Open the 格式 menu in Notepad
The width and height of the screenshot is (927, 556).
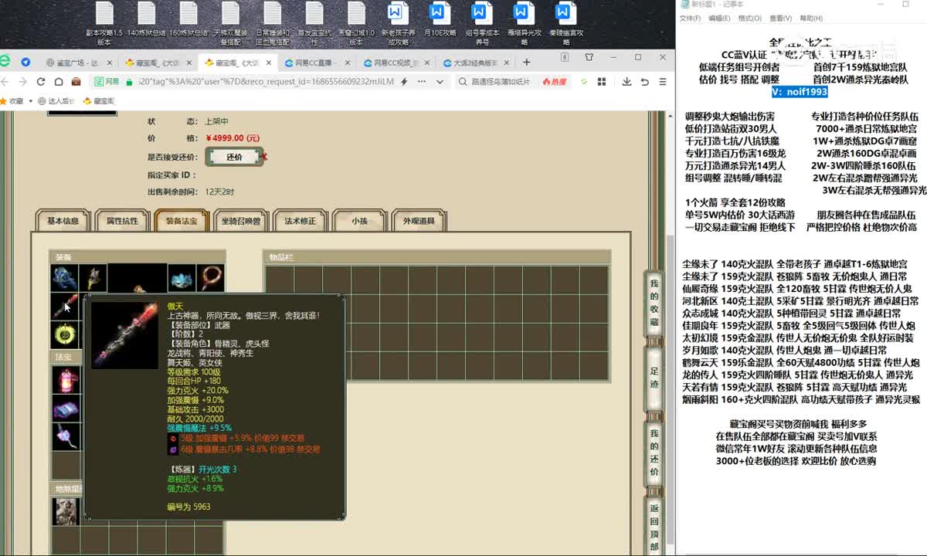tap(749, 19)
